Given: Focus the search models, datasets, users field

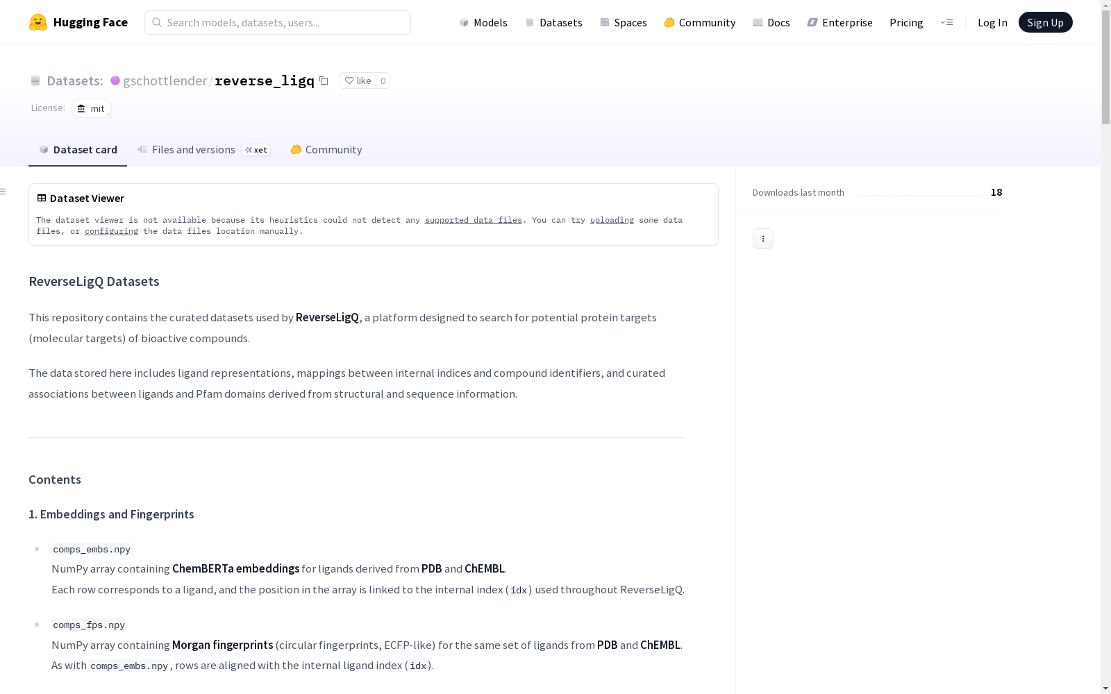Looking at the screenshot, I should click(278, 22).
